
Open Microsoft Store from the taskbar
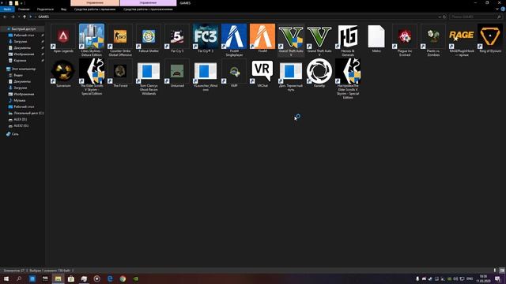(x=71, y=278)
